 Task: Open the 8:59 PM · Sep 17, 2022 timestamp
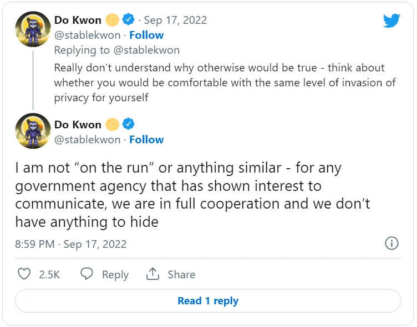(71, 244)
